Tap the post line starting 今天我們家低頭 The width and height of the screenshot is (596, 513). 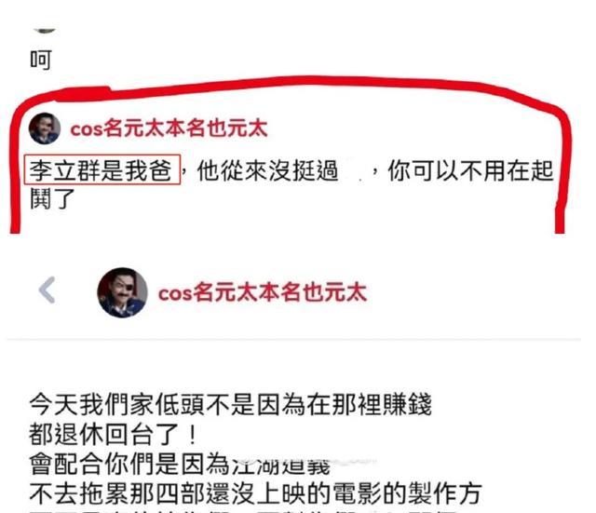(230, 404)
